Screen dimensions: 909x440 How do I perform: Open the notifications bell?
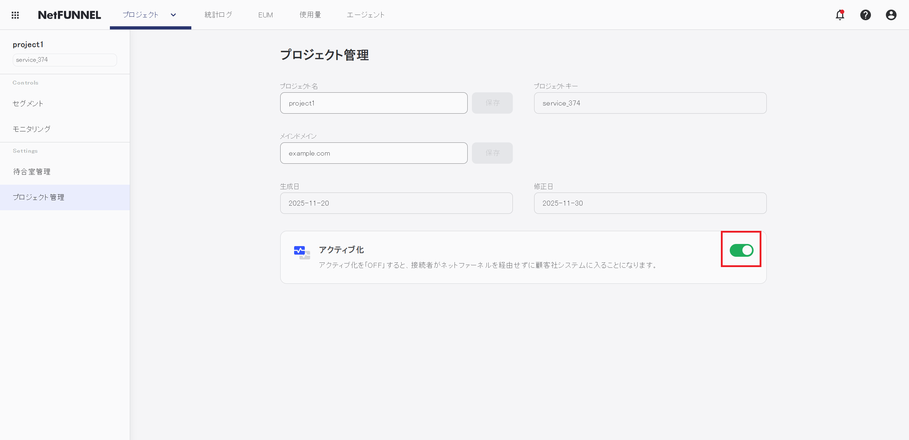click(840, 15)
